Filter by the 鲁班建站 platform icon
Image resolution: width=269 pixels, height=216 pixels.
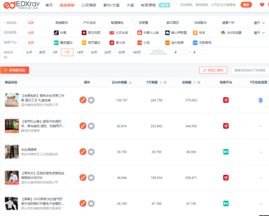56,42
